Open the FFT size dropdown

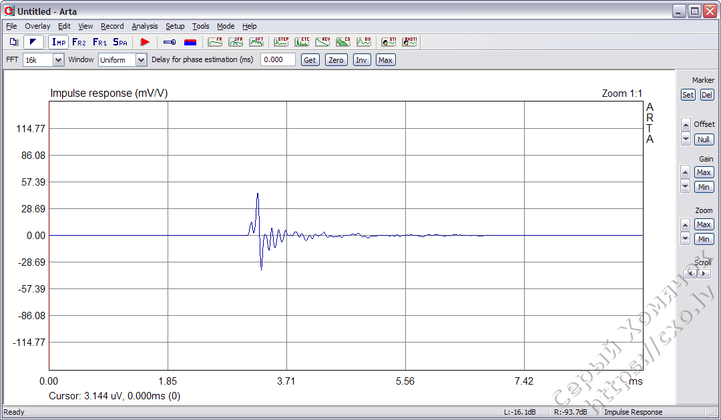(57, 59)
